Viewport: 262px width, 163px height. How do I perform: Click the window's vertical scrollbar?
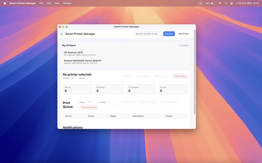[195, 72]
